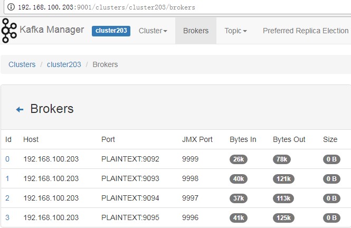Click the PLAINTEXT:9094 port cell
The image size is (351, 228).
(x=130, y=198)
